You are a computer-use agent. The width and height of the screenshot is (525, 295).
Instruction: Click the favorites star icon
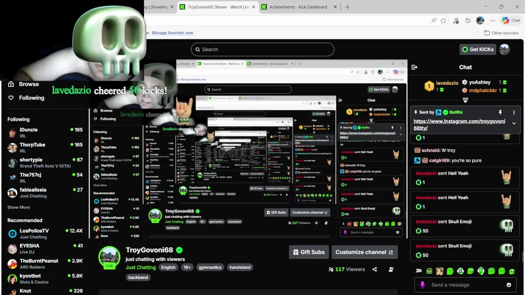click(x=443, y=20)
